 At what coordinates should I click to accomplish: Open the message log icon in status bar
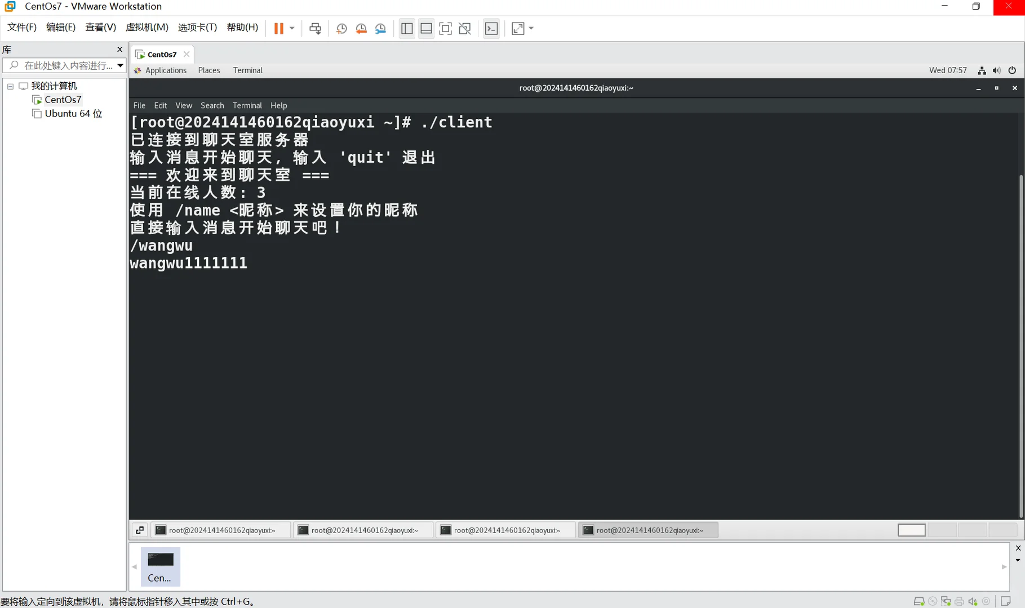coord(1006,601)
